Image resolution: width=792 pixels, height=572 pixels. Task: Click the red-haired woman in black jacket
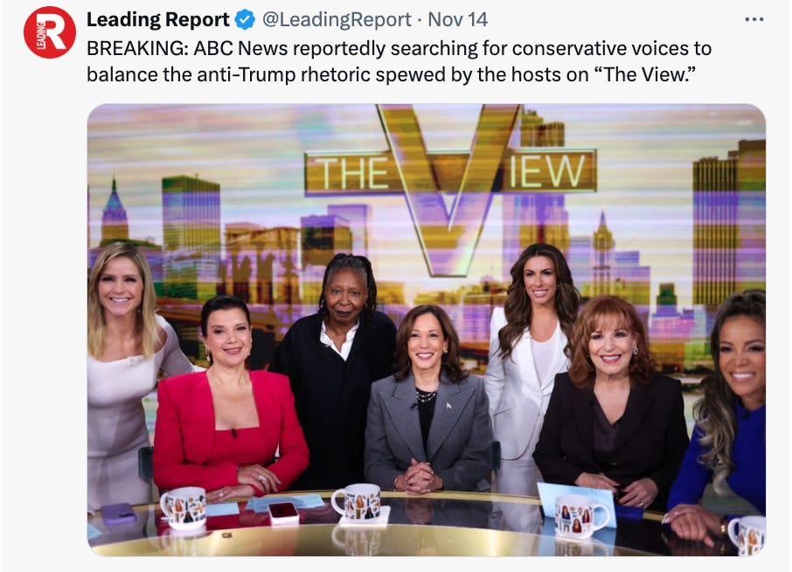coord(612,404)
